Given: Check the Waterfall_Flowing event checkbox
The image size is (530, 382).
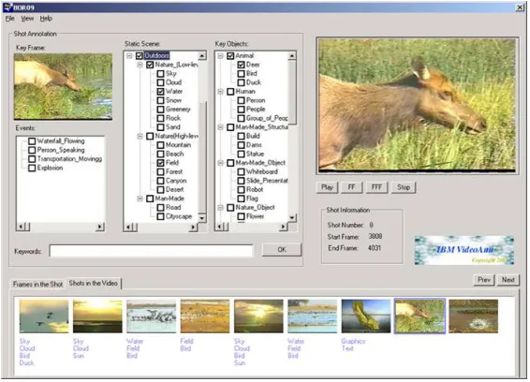Looking at the screenshot, I should (32, 141).
